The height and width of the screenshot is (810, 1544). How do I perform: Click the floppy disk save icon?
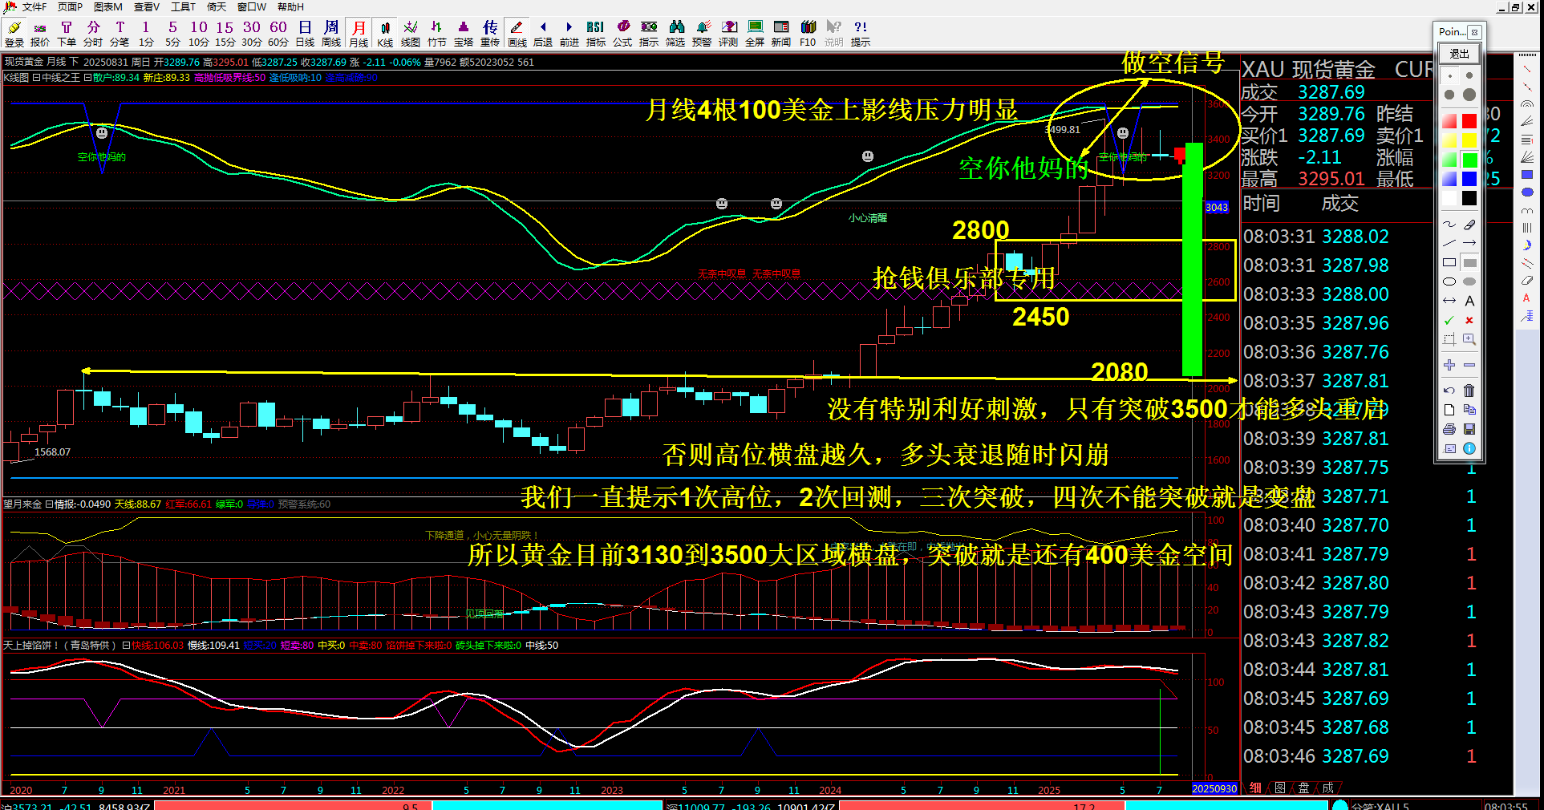[x=1469, y=429]
